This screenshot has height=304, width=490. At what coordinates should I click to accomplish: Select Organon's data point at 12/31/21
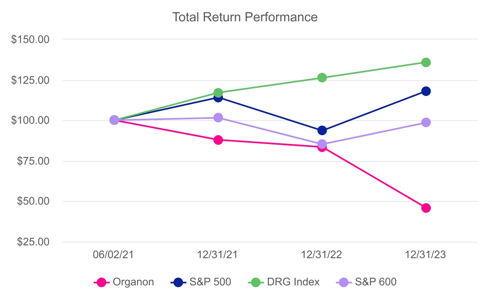click(218, 140)
